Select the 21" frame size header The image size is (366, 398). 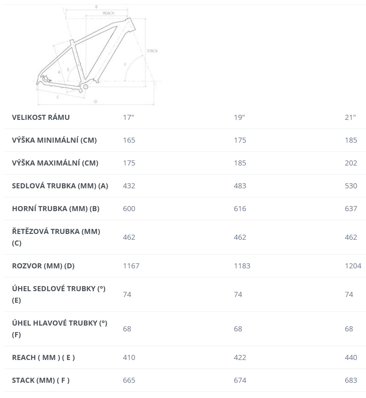coord(350,117)
